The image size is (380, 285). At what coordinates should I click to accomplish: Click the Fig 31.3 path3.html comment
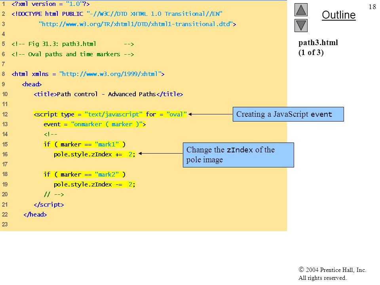coord(73,44)
